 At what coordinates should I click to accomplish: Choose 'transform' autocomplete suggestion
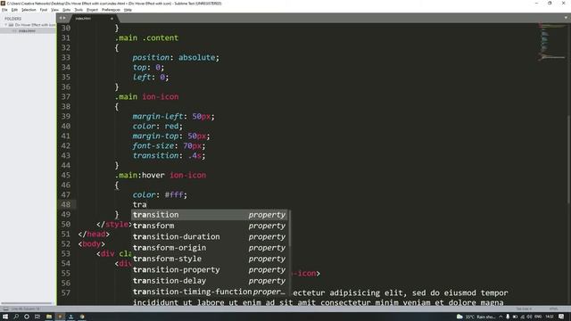pyautogui.click(x=209, y=226)
